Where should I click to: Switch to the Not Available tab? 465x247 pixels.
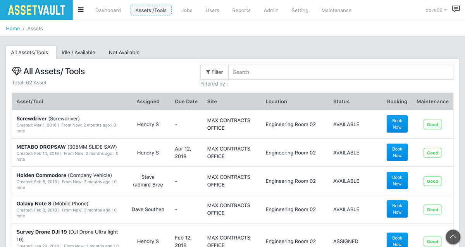click(x=124, y=52)
